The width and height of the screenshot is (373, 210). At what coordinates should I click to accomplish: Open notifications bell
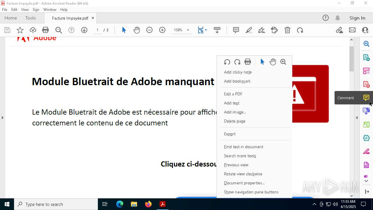[x=337, y=18]
